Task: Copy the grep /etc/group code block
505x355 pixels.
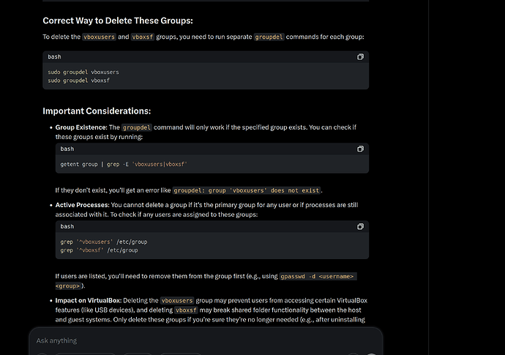Action: pyautogui.click(x=360, y=226)
